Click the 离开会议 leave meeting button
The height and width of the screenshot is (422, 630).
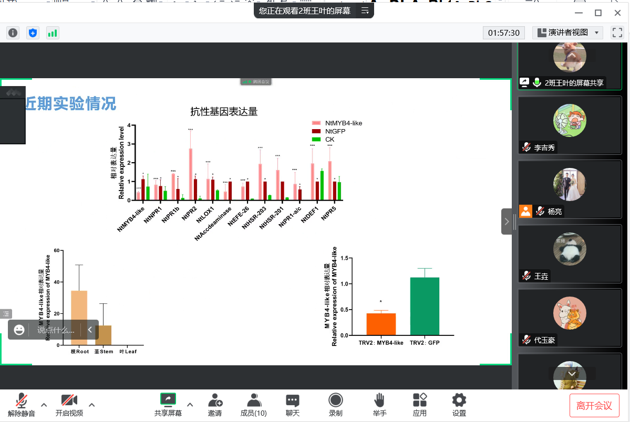(594, 405)
